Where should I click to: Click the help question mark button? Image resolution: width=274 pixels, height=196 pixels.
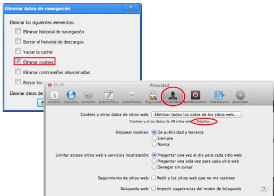point(264,189)
